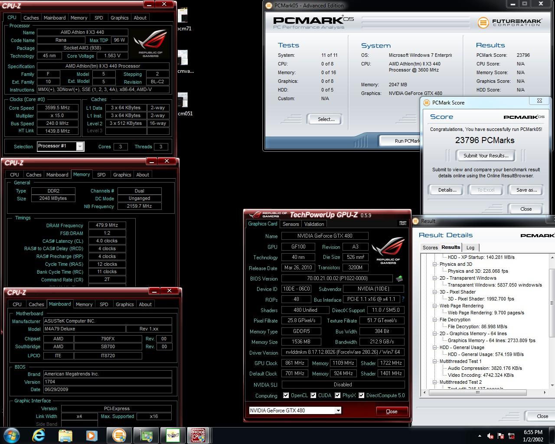This screenshot has height=444, width=555.
Task: Open the Scores tab in Result Details
Action: tap(430, 248)
